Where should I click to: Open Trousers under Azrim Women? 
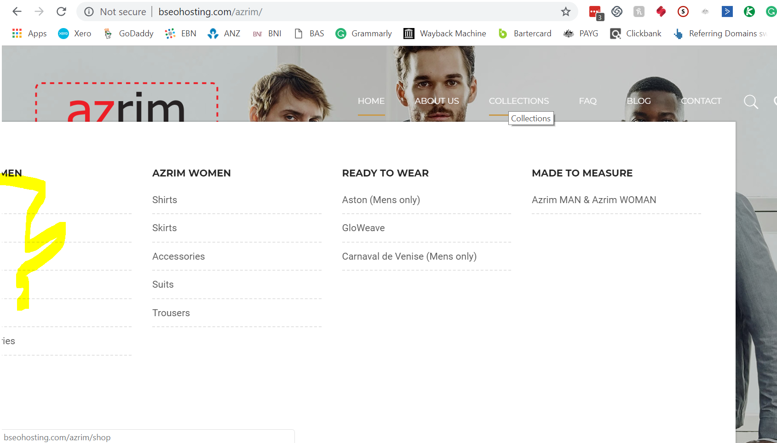tap(171, 313)
